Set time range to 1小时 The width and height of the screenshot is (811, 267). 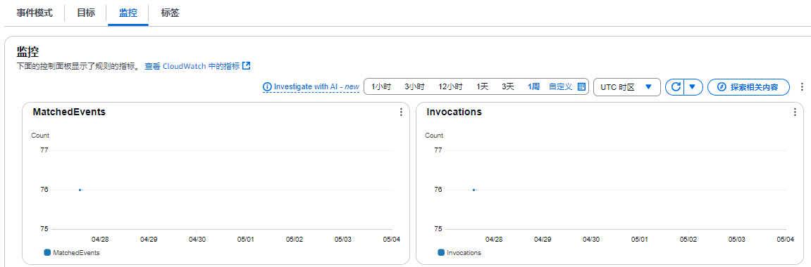pyautogui.click(x=380, y=86)
